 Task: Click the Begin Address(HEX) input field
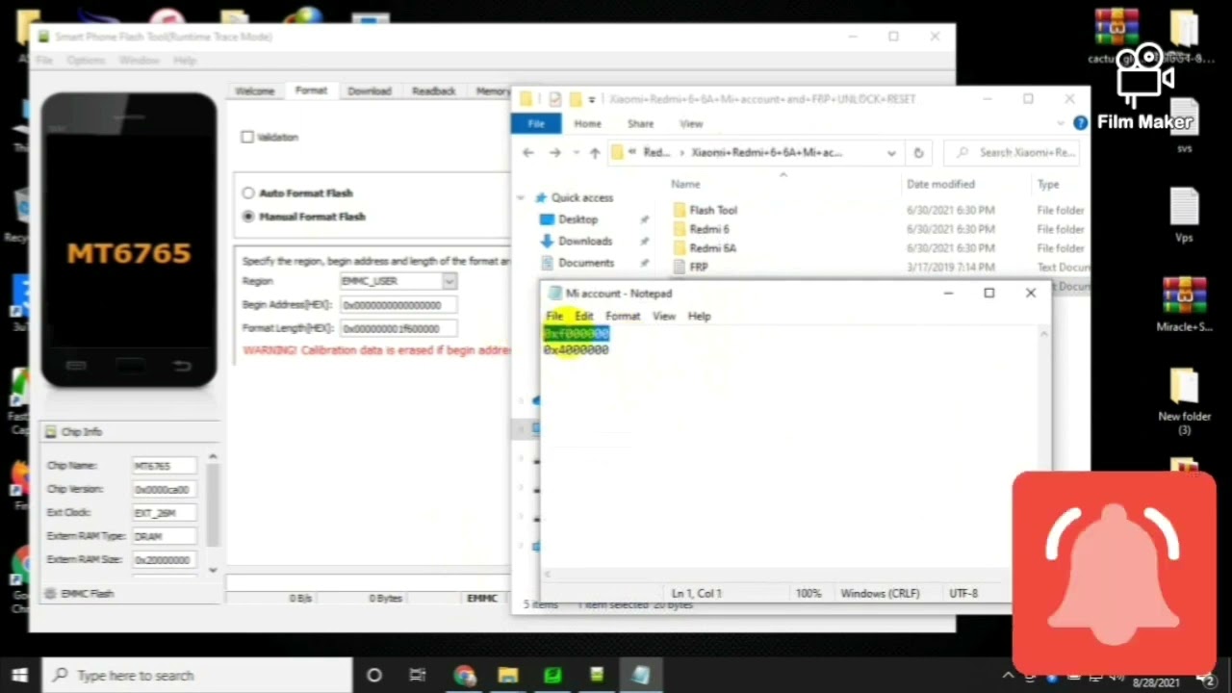[x=398, y=305]
